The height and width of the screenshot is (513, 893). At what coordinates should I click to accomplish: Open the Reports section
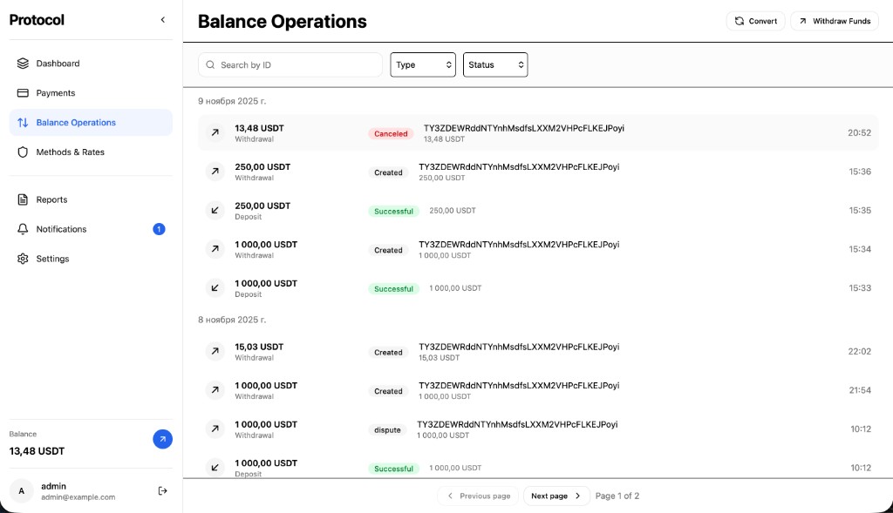point(52,199)
